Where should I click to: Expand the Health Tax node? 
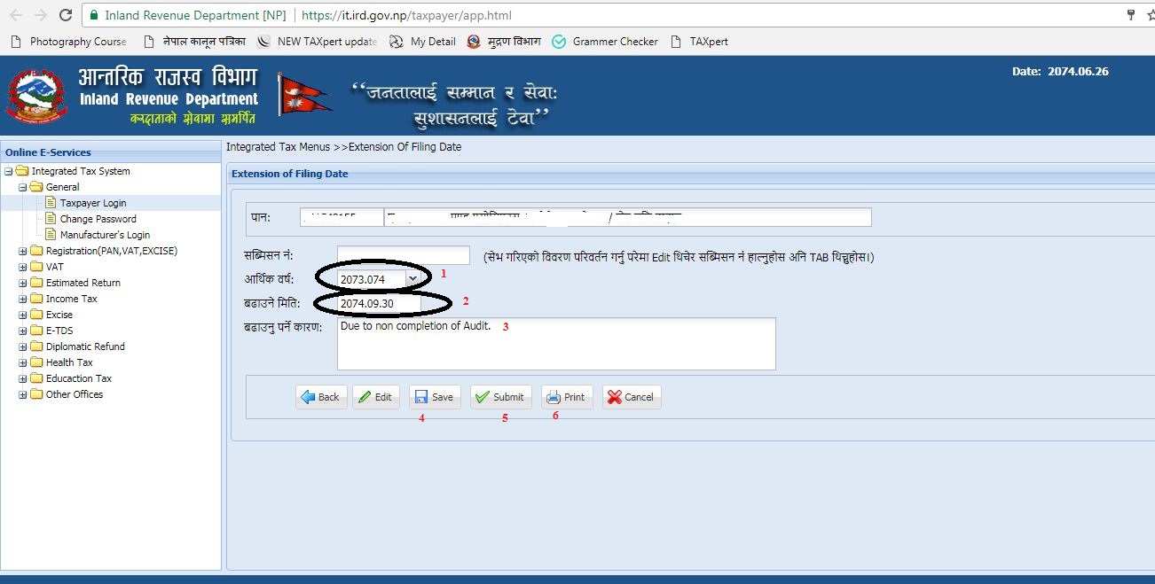(22, 362)
